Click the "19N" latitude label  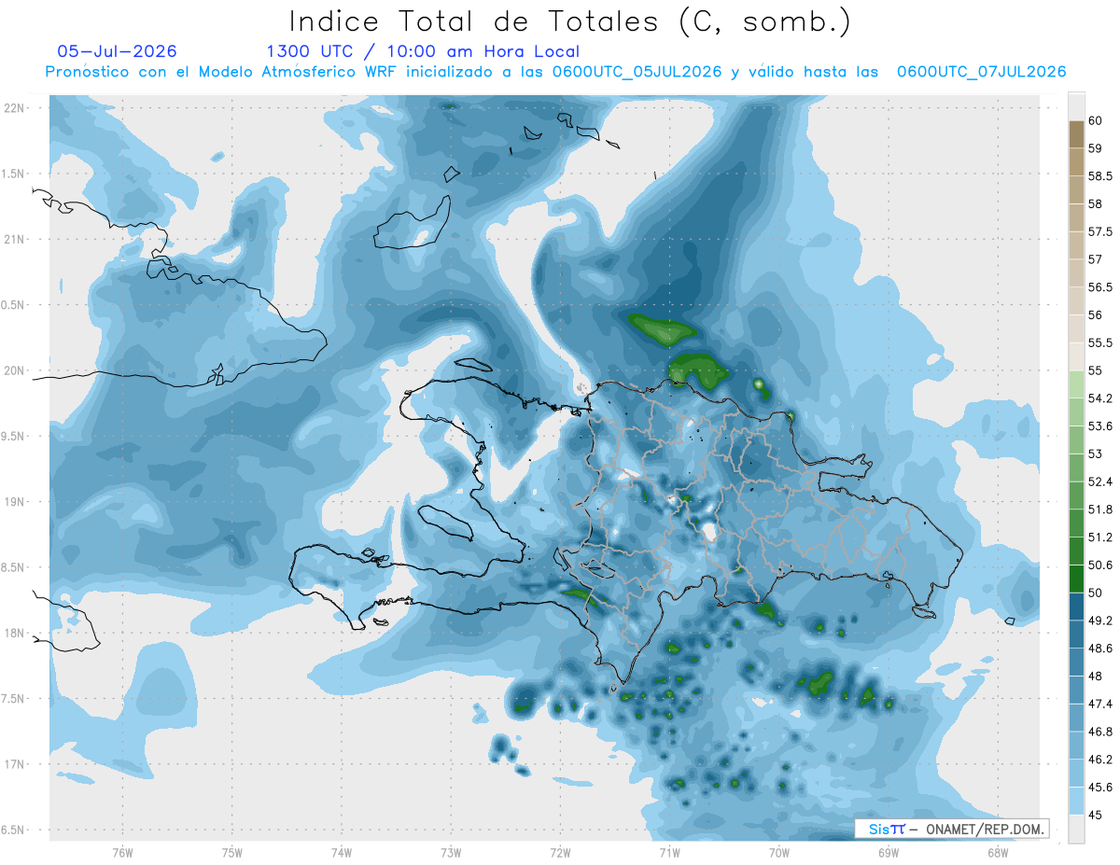[14, 502]
